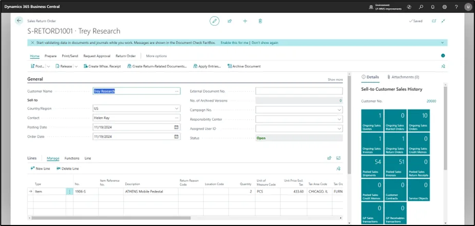Click the edit pencil icon
The height and width of the screenshot is (226, 475).
click(x=215, y=21)
